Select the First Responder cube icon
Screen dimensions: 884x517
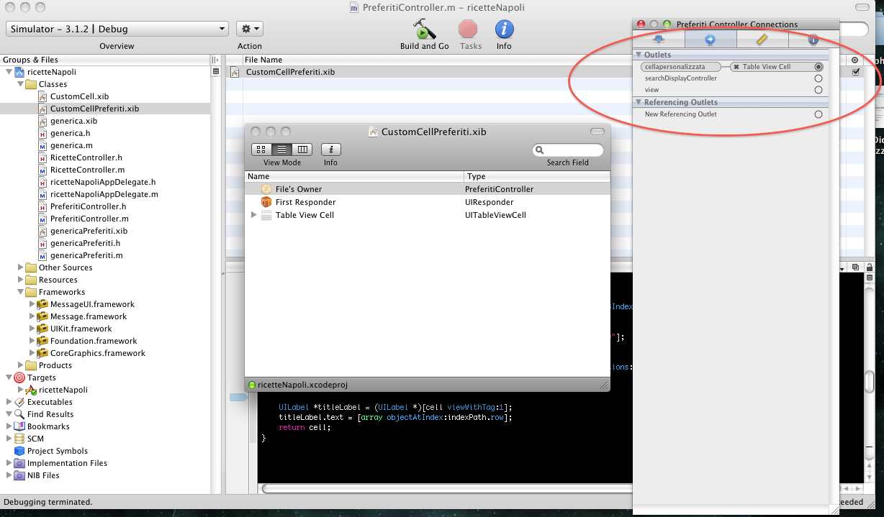[x=266, y=202]
